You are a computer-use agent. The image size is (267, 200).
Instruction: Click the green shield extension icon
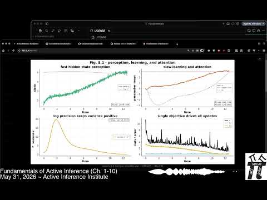pyautogui.click(x=214, y=51)
